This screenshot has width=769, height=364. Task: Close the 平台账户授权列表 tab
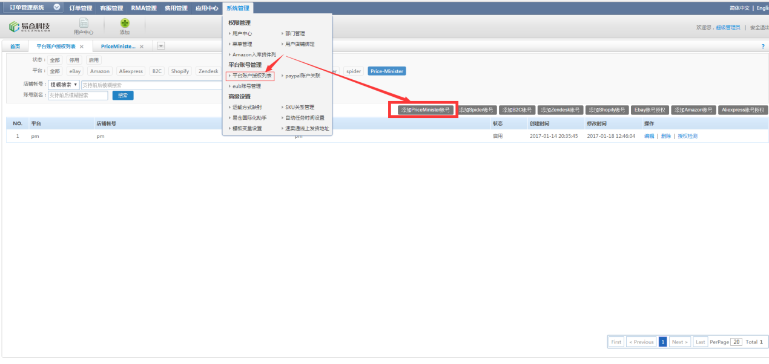tap(82, 47)
